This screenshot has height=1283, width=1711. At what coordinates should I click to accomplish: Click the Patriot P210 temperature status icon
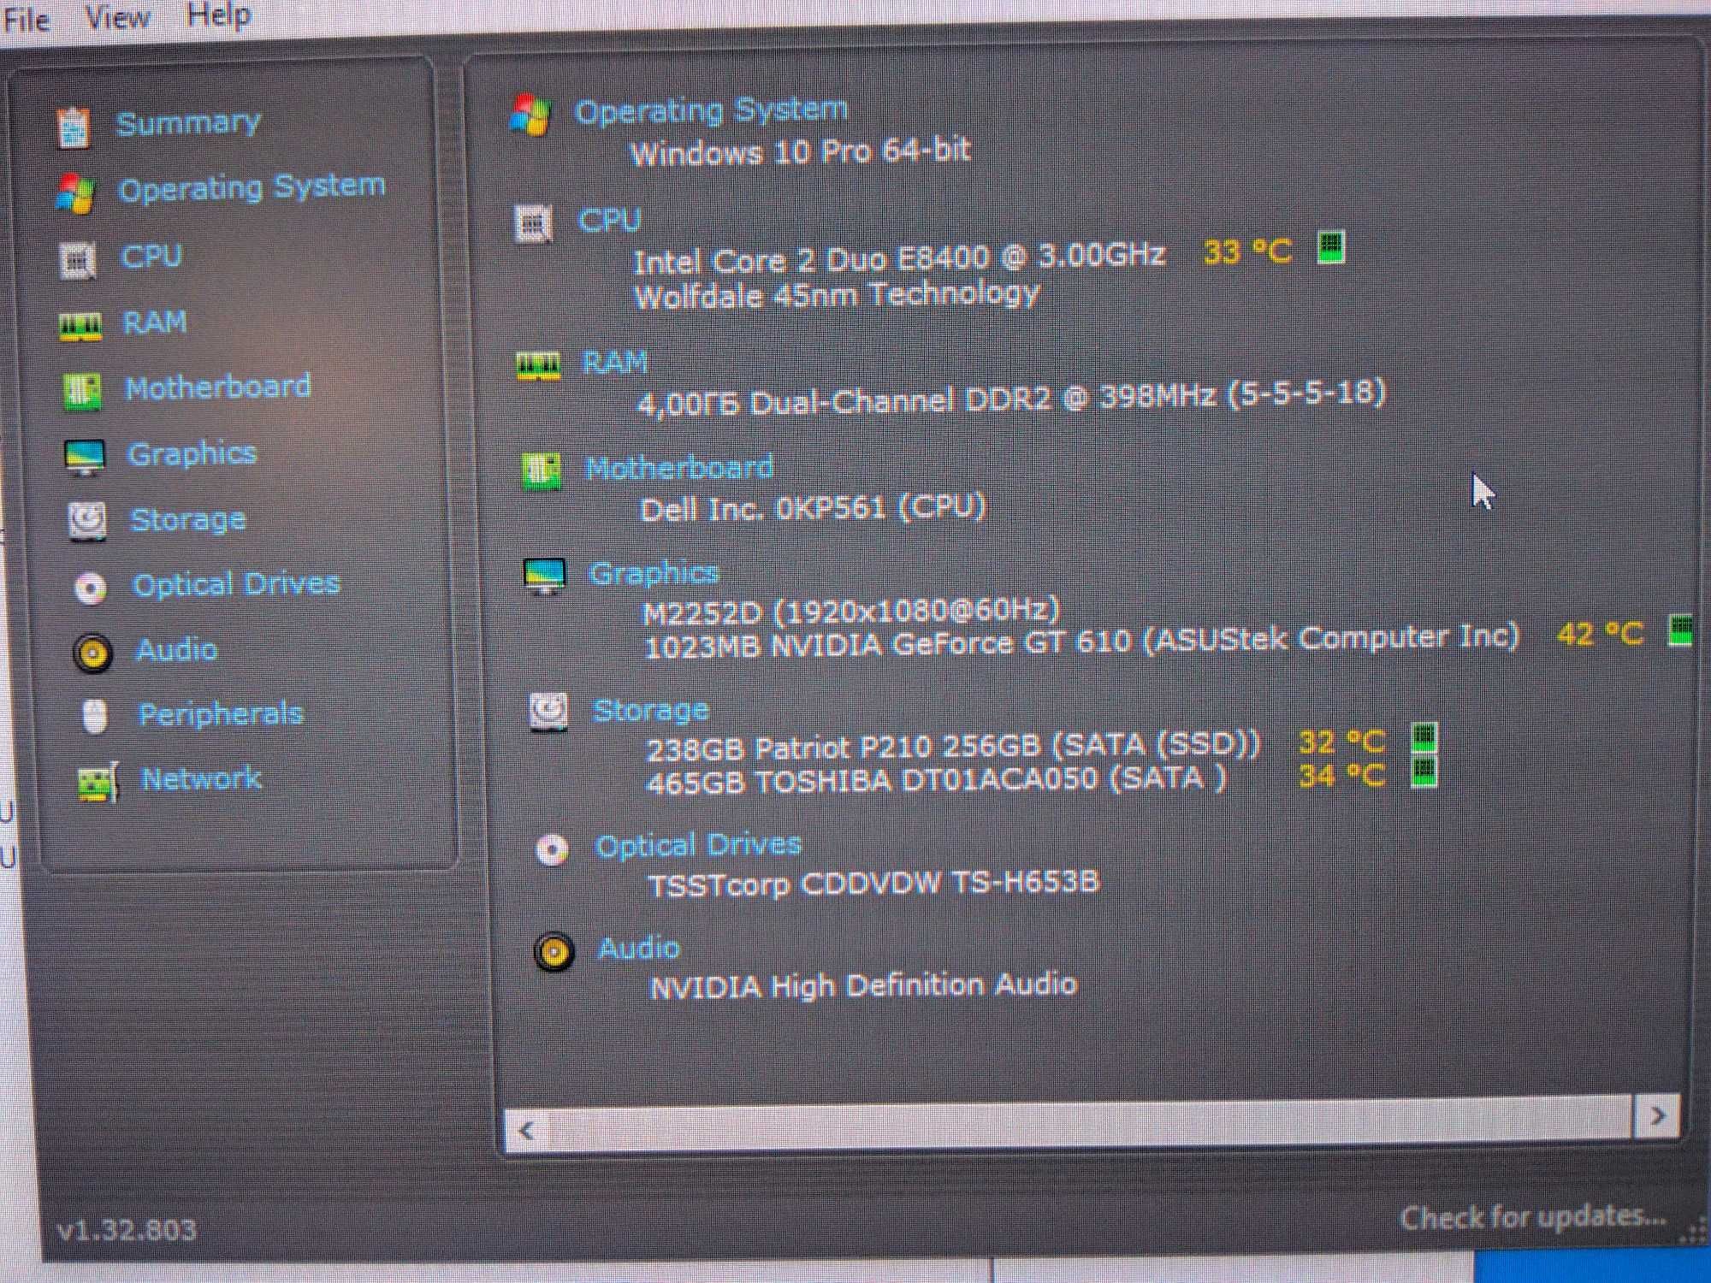pos(1424,737)
